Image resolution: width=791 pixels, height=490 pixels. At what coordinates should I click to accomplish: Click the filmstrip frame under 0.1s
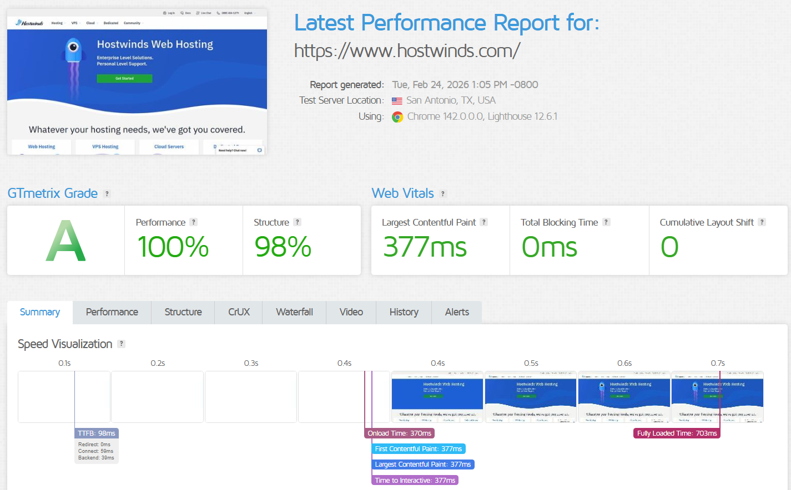coord(64,397)
